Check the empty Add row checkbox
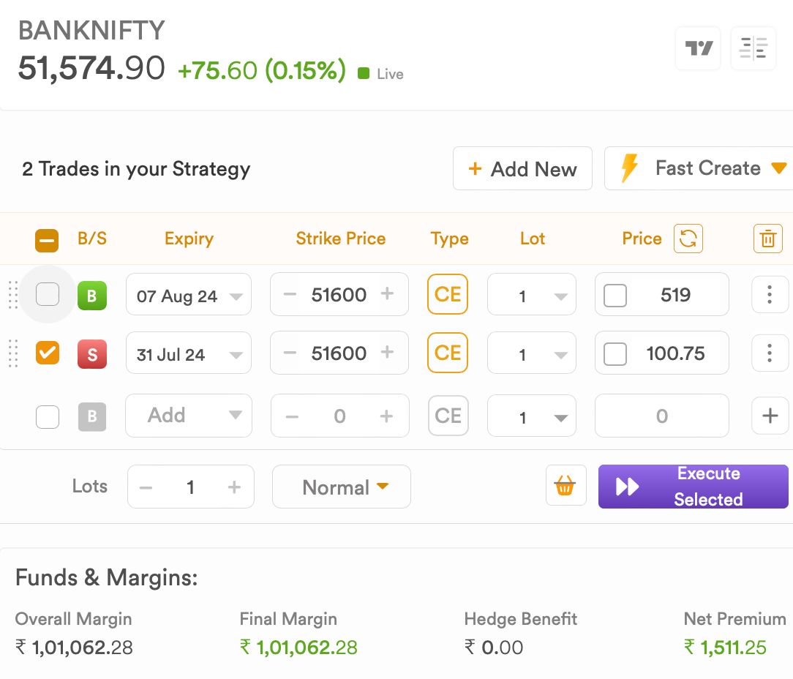793x679 pixels. click(x=48, y=417)
